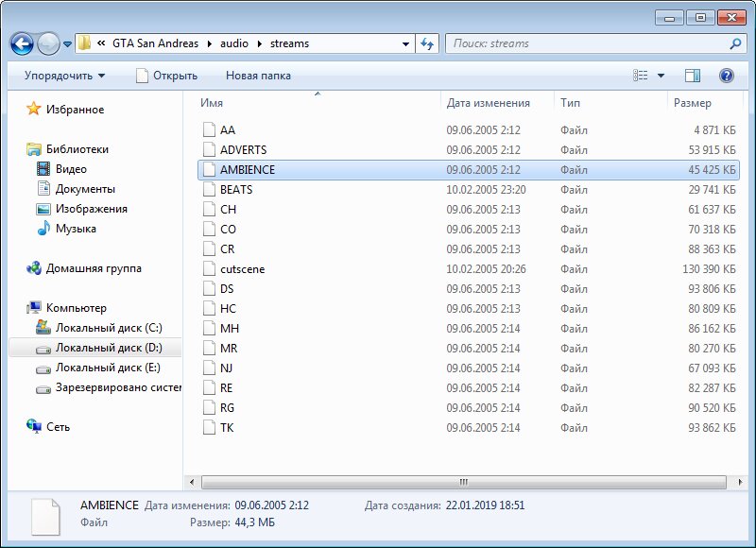Go back with the blue Back arrow
Screen dimensions: 756x548
click(22, 43)
